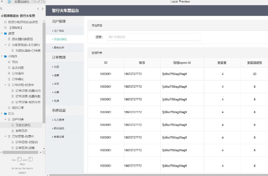Click the page icon next to 我的订单
This screenshot has width=268, height=176.
pyautogui.click(x=9, y=108)
